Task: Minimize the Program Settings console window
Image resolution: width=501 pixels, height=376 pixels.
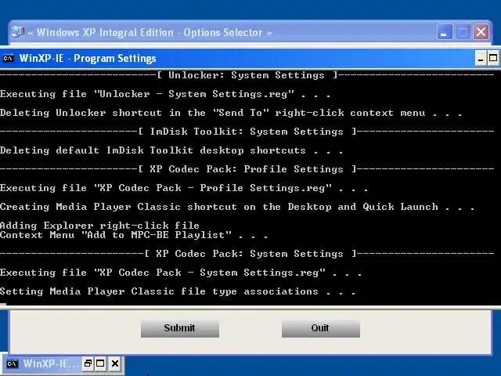Action: pos(481,59)
